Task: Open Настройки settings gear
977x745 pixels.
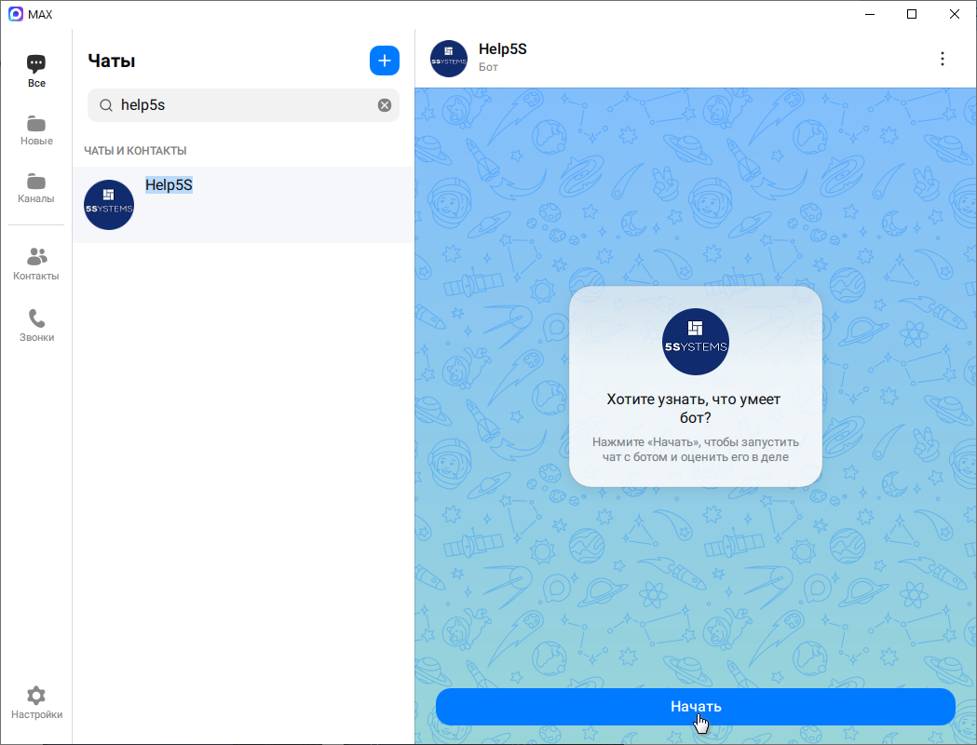Action: pos(36,703)
